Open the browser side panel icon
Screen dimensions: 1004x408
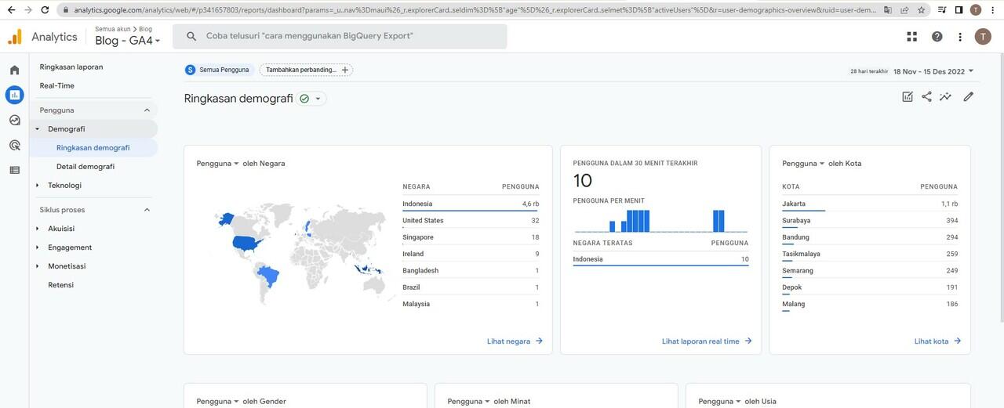(x=959, y=10)
